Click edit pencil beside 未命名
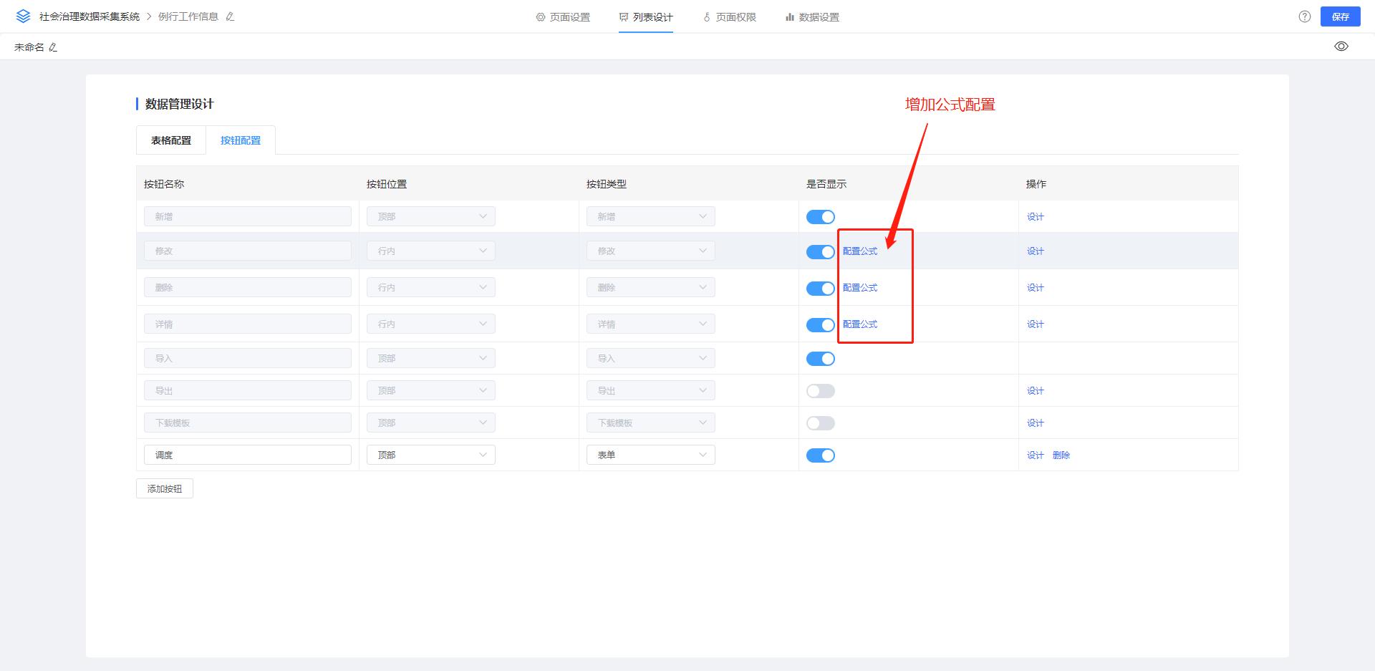 pos(53,47)
